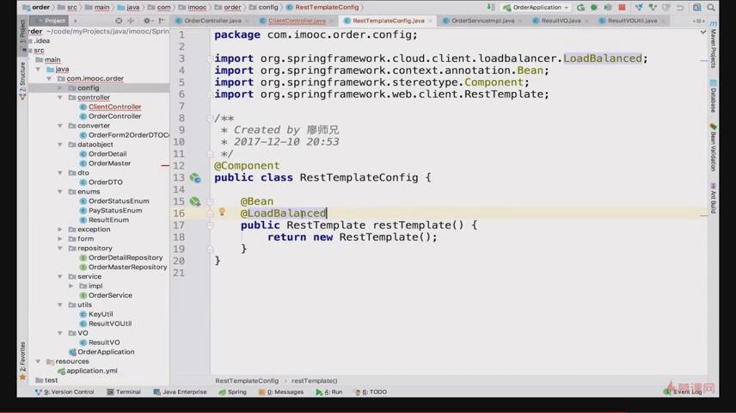Click the bean gutter icon on line 15

[x=195, y=201]
